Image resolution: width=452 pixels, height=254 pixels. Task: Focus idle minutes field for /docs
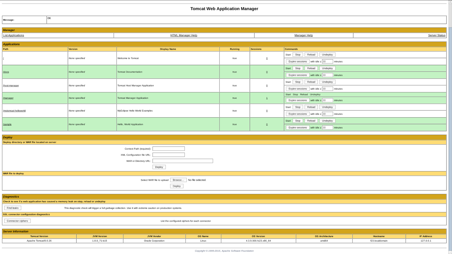[x=327, y=75]
